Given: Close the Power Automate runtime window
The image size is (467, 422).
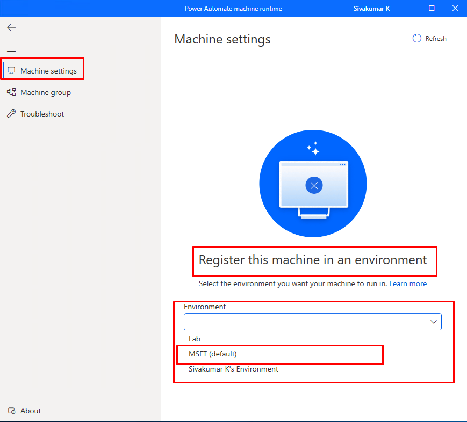Looking at the screenshot, I should click(455, 8).
